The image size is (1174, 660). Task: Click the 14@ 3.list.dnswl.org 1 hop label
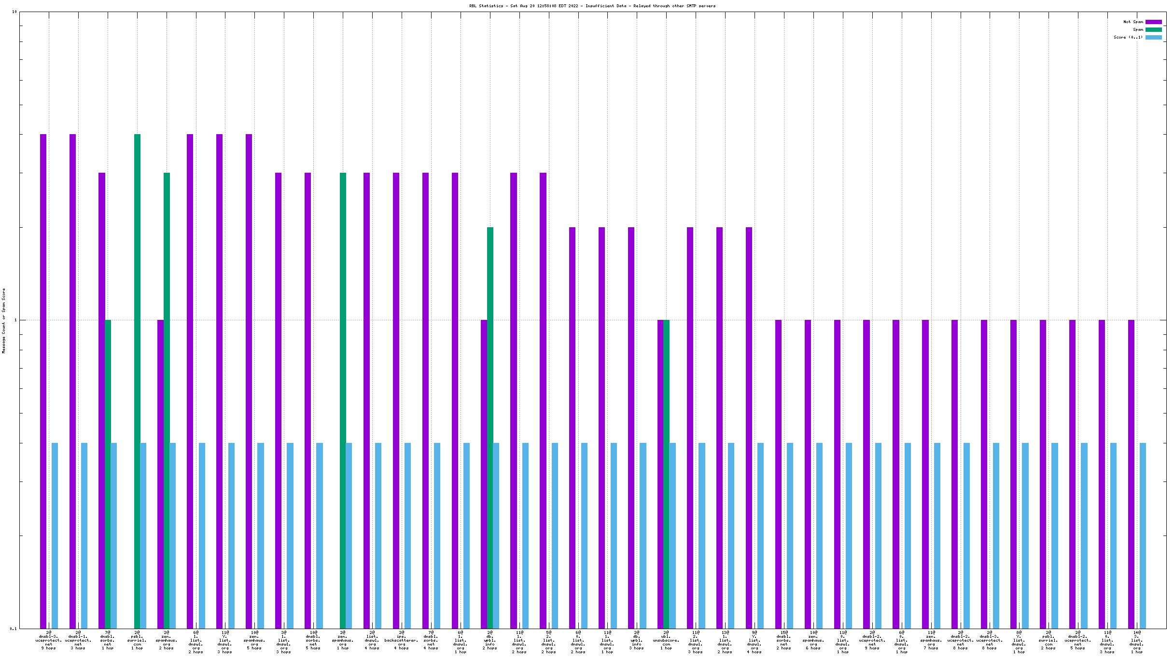pos(1137,642)
